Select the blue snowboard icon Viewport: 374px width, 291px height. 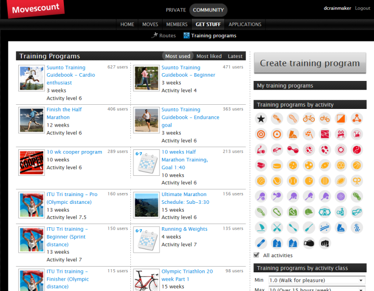tap(261, 243)
